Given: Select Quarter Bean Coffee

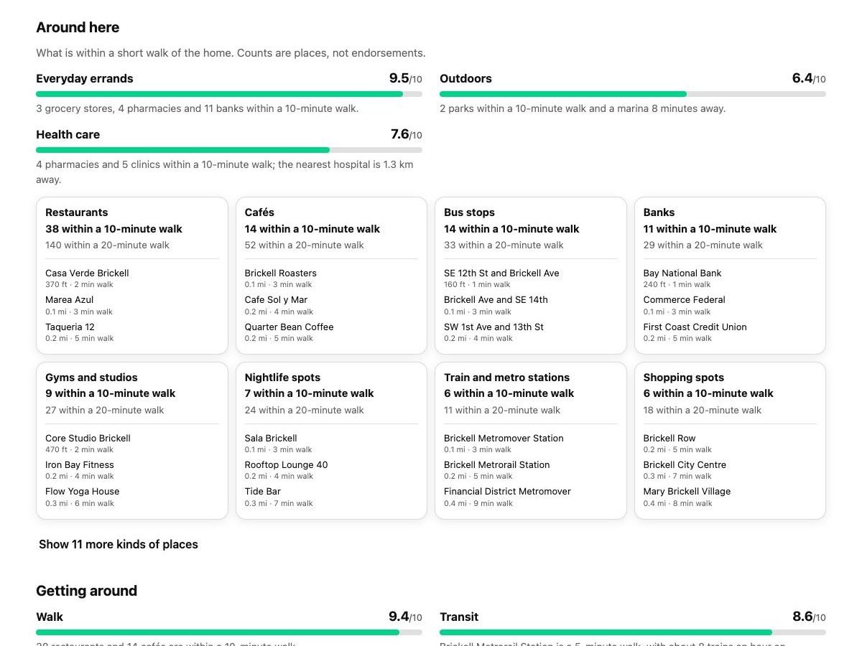Looking at the screenshot, I should tap(289, 327).
